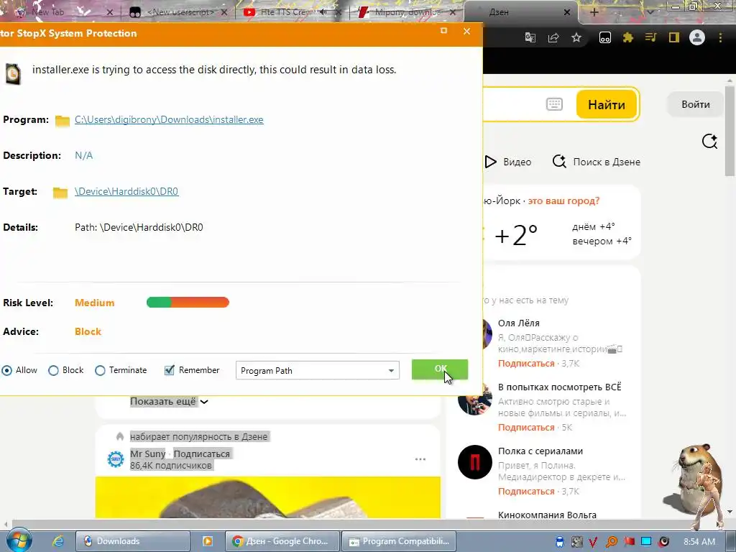
Task: Uncheck the Remember checkbox
Action: point(170,370)
